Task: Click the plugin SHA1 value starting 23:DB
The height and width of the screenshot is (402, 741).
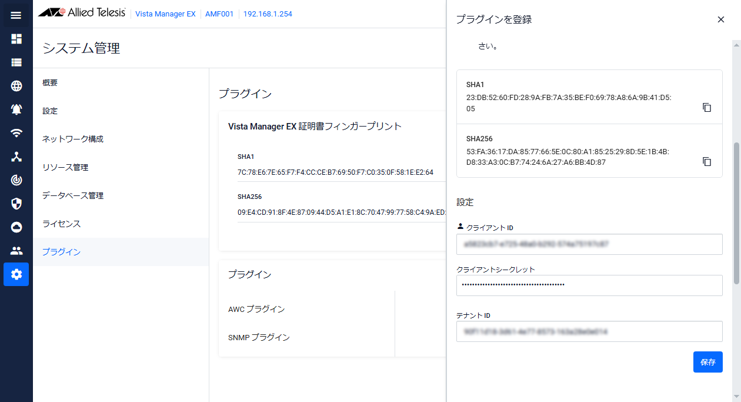Action: [569, 103]
